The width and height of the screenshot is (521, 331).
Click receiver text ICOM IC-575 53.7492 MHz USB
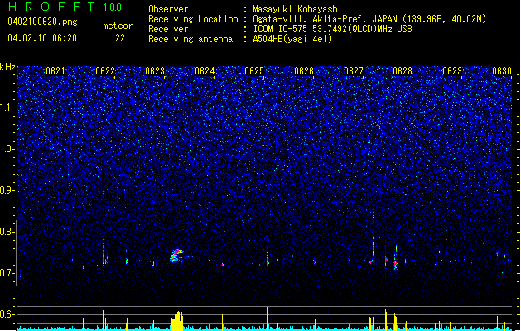[x=332, y=29]
